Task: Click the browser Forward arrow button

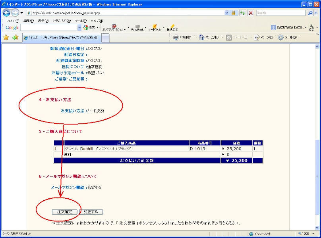Action: (x=15, y=13)
